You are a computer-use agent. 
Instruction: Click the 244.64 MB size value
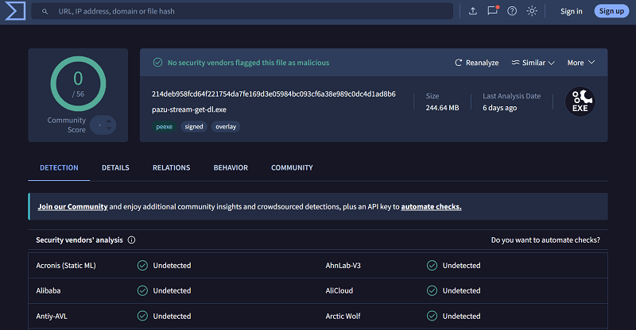[442, 108]
